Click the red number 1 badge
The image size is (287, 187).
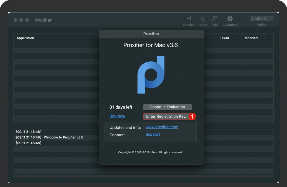pos(192,117)
